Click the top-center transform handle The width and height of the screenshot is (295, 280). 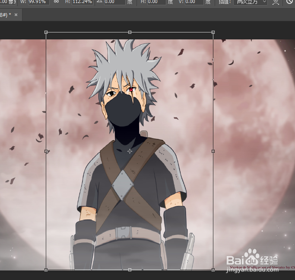[130, 32]
